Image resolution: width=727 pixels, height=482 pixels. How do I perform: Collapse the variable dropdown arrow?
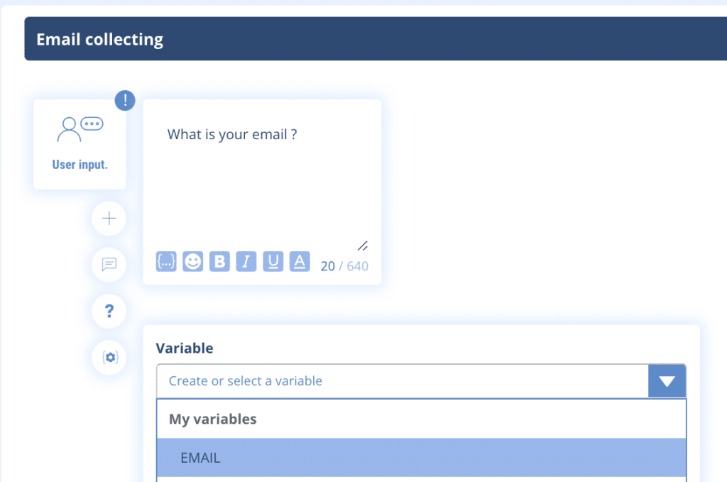coord(667,381)
